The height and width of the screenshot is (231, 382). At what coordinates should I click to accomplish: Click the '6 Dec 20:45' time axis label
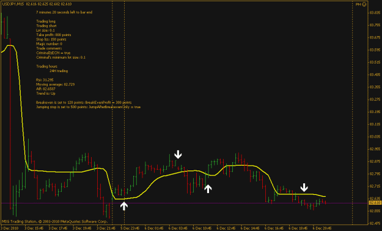(x=322, y=229)
